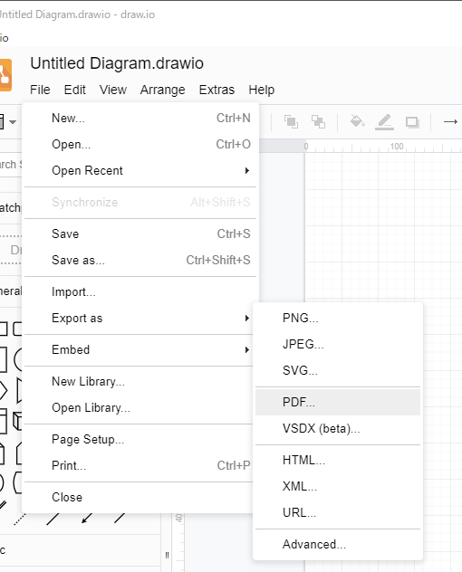Viewport: 462px width, 572px height.
Task: Select Import... from the menu
Action: 140,291
